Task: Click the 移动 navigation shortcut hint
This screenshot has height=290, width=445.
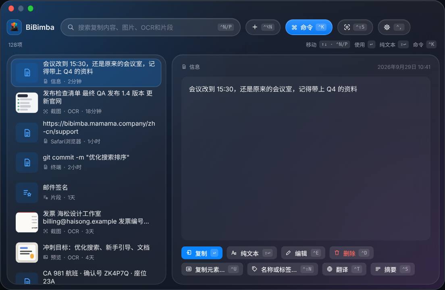Action: tap(328, 44)
